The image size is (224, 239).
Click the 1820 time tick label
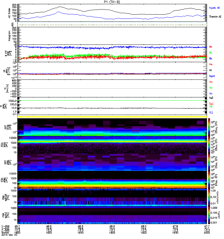(49, 233)
